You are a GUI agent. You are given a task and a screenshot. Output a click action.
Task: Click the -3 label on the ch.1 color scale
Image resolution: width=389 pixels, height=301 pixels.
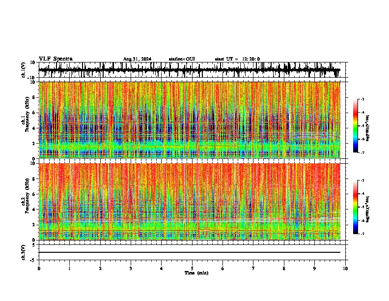pyautogui.click(x=362, y=99)
